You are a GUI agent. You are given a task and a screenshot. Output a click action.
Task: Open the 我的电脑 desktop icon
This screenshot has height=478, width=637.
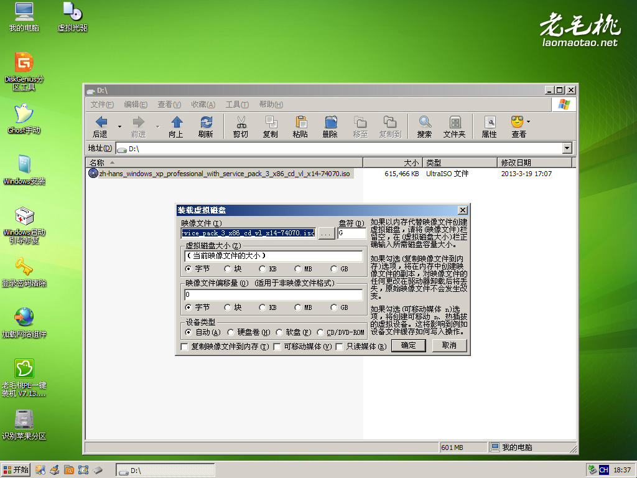point(24,17)
